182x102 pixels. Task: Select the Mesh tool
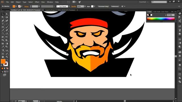[3, 44]
